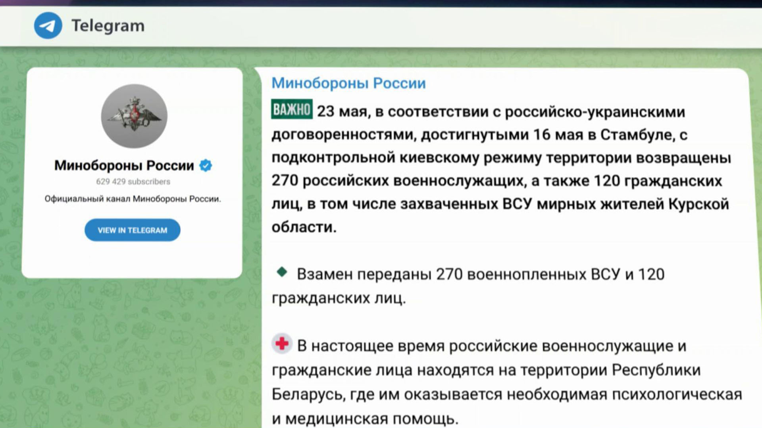Click the word 'области.' in the post
The image size is (762, 428).
click(304, 227)
